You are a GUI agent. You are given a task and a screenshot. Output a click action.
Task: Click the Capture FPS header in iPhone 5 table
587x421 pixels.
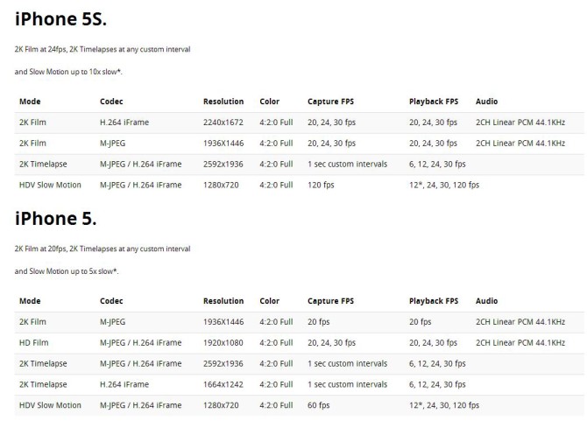tap(330, 301)
